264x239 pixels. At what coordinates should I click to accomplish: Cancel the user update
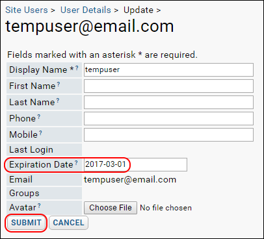pyautogui.click(x=68, y=223)
